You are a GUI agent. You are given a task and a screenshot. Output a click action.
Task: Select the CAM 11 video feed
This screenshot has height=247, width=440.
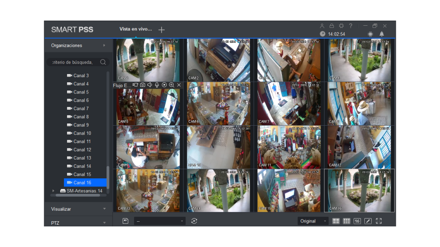289,147
